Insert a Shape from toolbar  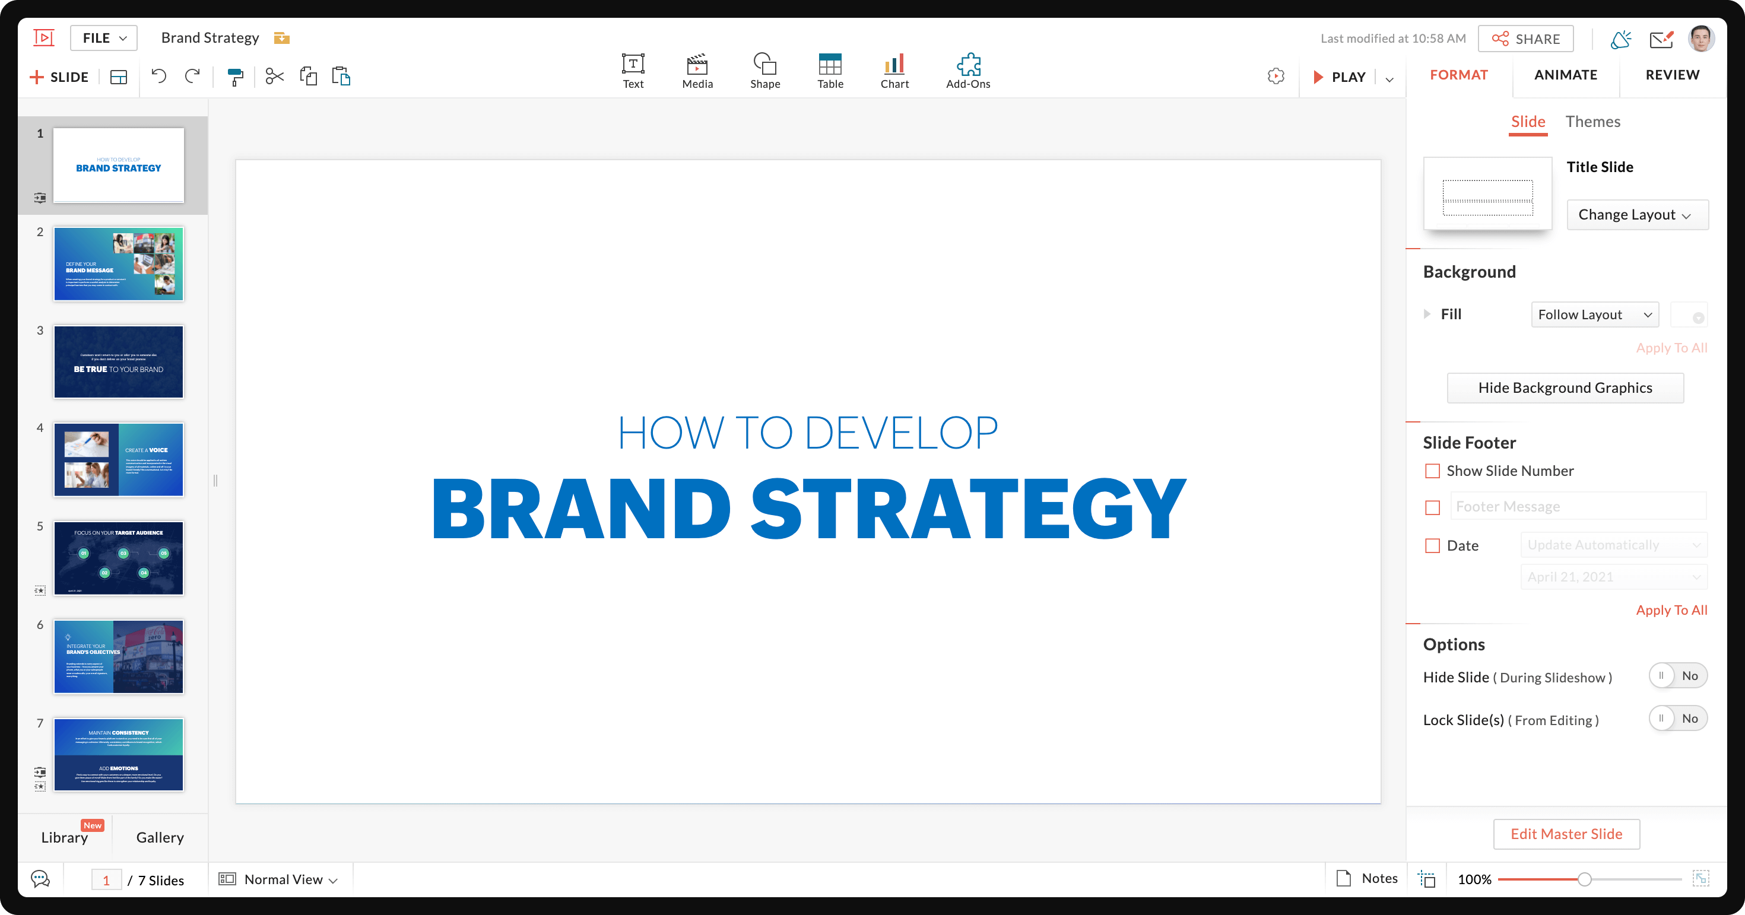pyautogui.click(x=765, y=71)
